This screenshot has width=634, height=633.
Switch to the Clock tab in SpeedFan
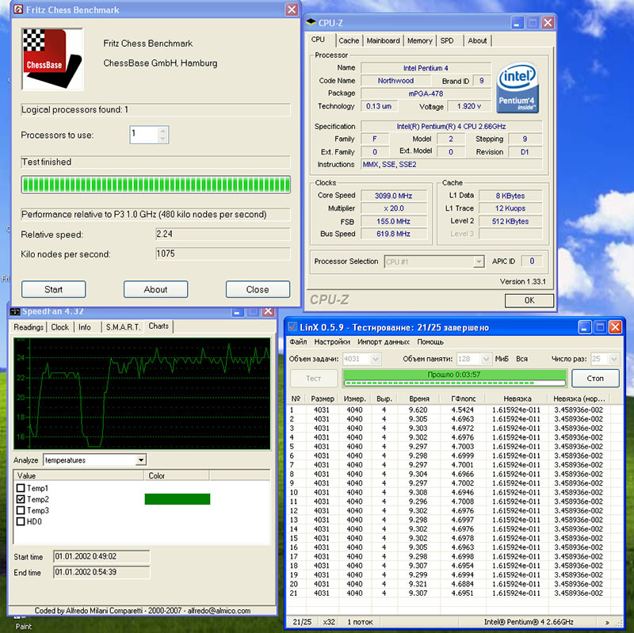tap(60, 327)
